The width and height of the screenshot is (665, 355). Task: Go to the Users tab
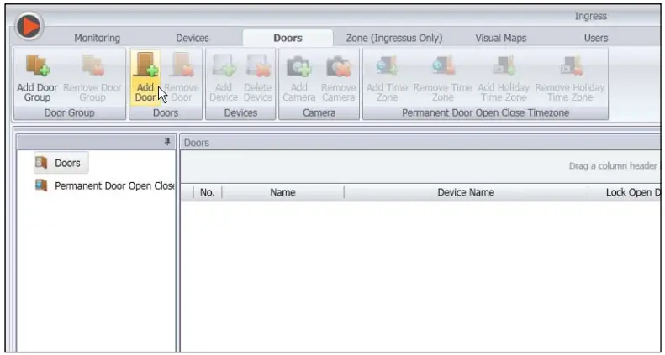point(596,38)
